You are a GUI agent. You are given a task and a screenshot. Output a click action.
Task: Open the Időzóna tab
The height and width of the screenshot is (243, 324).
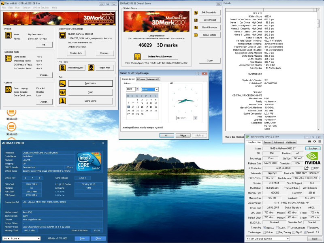pos(141,79)
